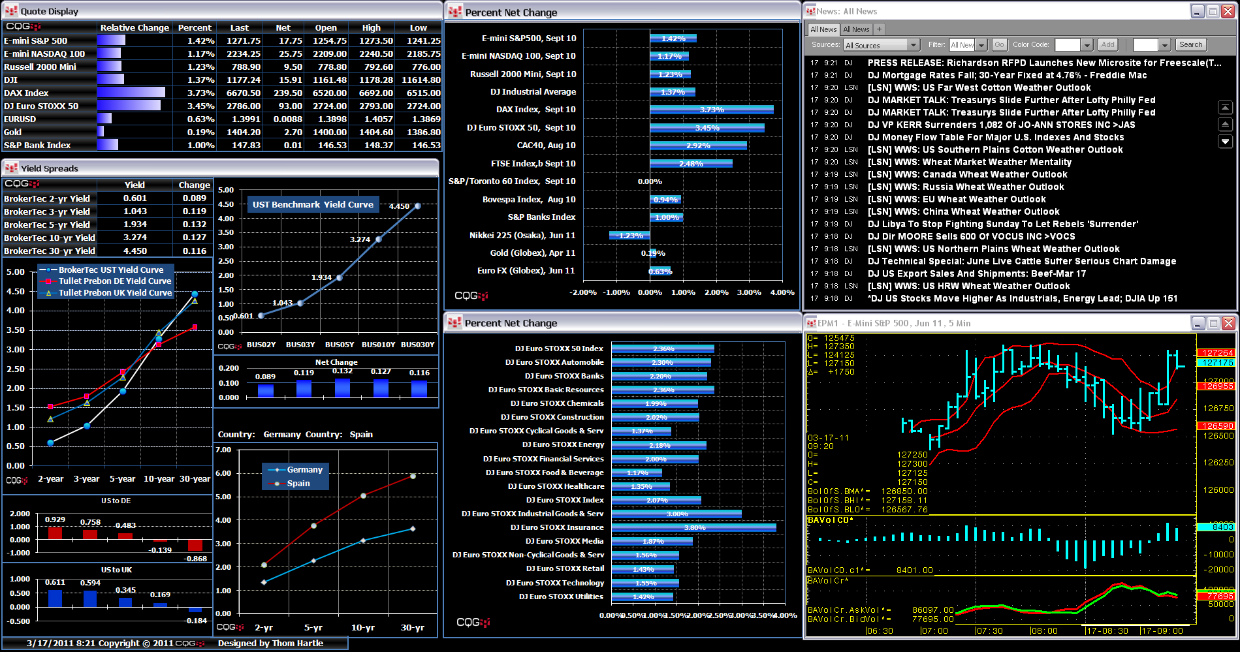Click CQG logo under BrokerTec yield curve chart

(17, 480)
